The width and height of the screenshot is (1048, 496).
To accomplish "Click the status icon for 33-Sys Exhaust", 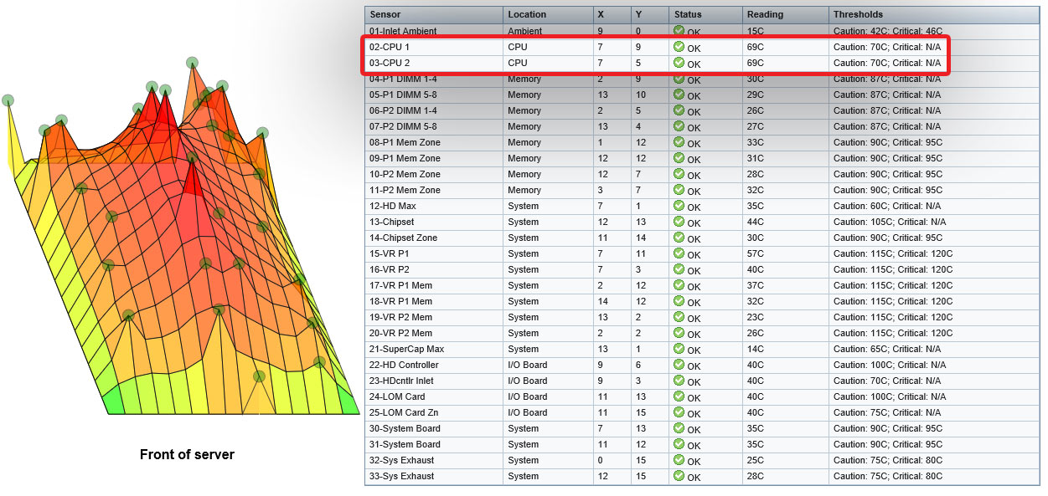I will click(x=679, y=476).
